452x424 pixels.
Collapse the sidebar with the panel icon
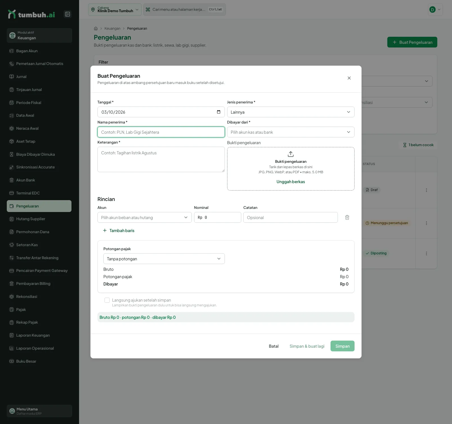pyautogui.click(x=68, y=14)
